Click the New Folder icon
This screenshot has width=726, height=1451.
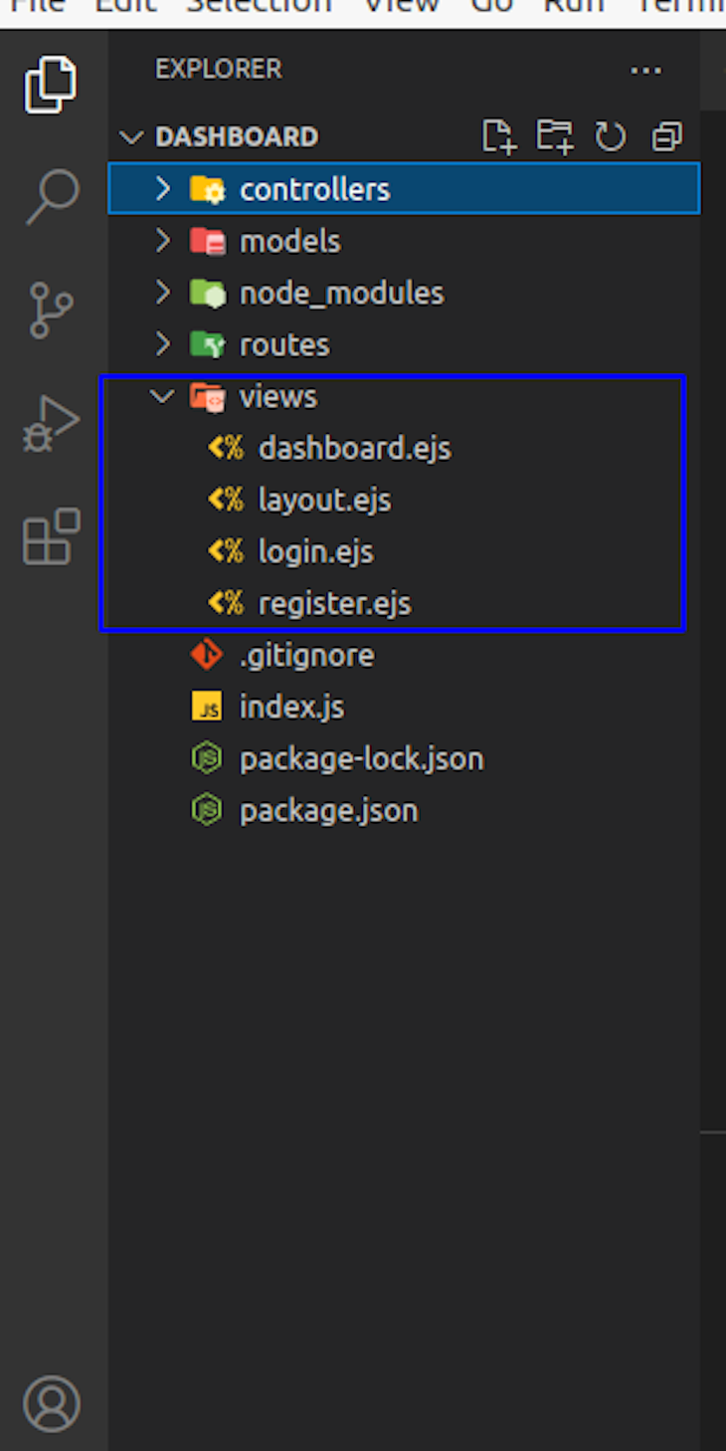coord(555,136)
